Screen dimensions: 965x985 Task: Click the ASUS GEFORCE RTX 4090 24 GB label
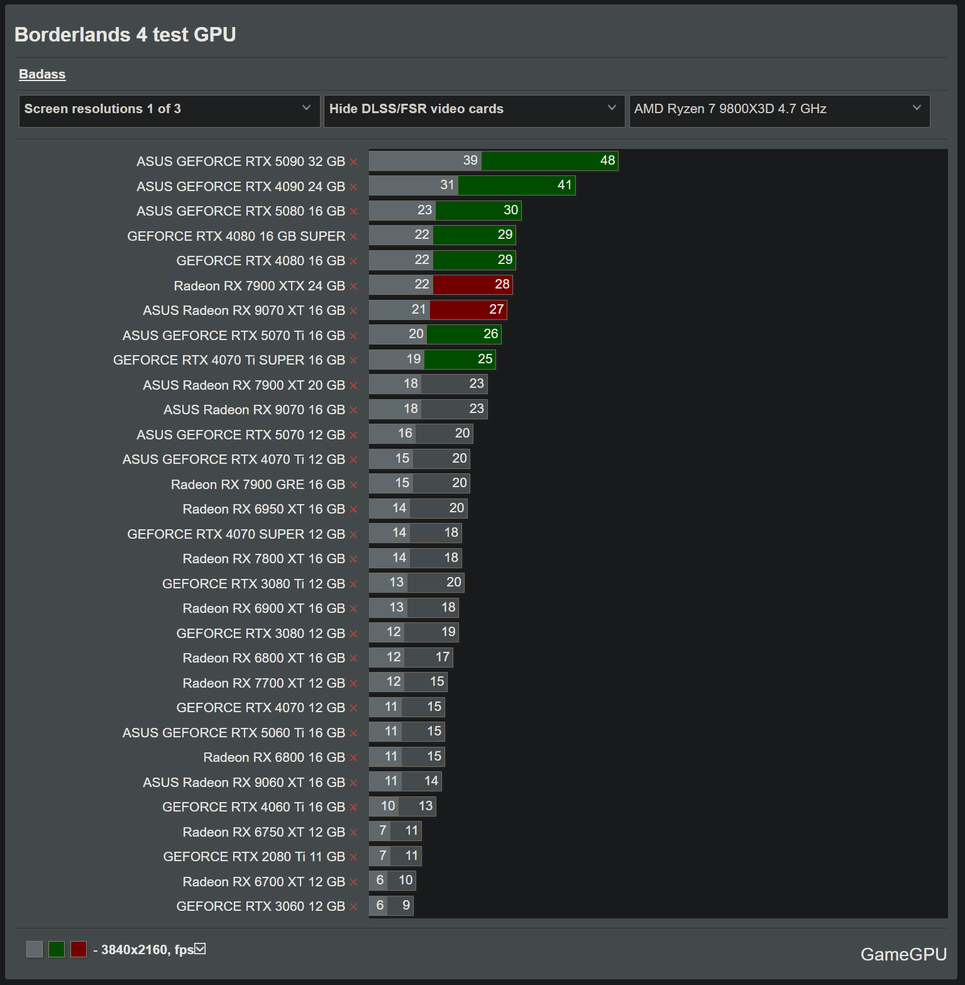[x=241, y=187]
